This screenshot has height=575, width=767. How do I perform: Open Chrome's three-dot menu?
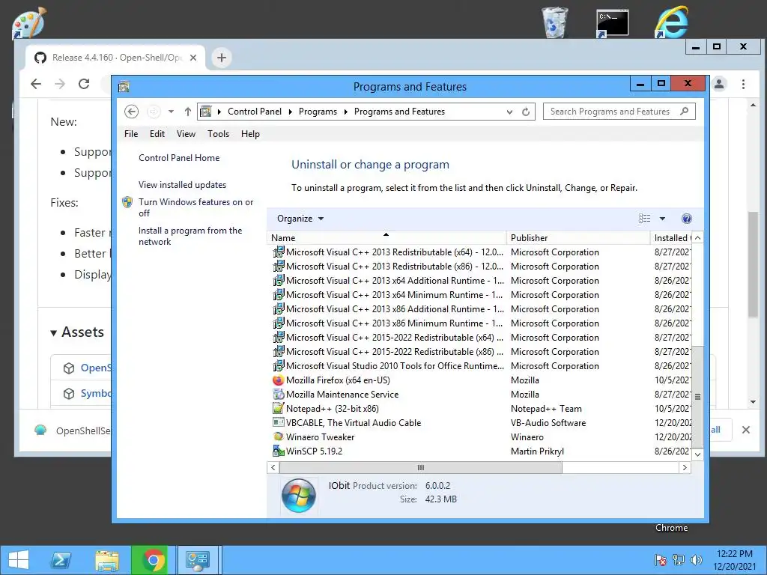pos(743,84)
